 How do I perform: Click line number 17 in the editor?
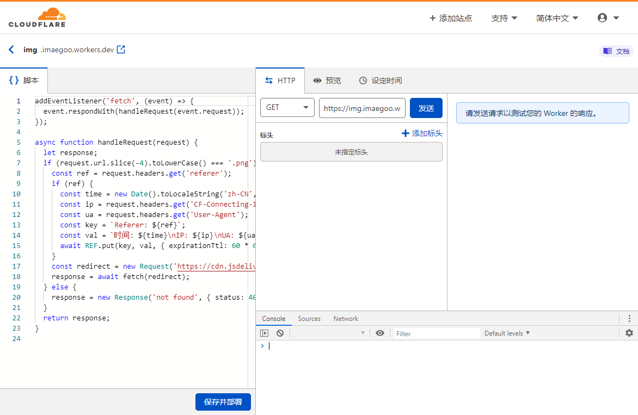(16, 266)
